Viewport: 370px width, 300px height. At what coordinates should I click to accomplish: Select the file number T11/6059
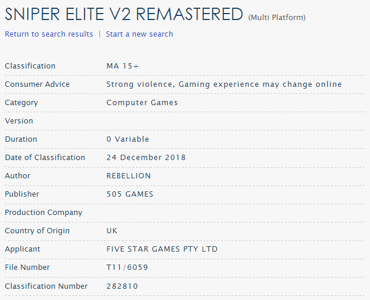[127, 268]
